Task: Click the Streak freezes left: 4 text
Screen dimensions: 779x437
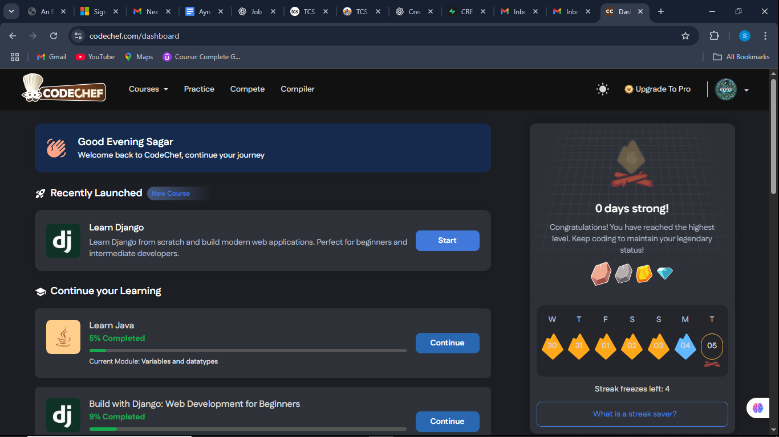Action: coord(632,389)
